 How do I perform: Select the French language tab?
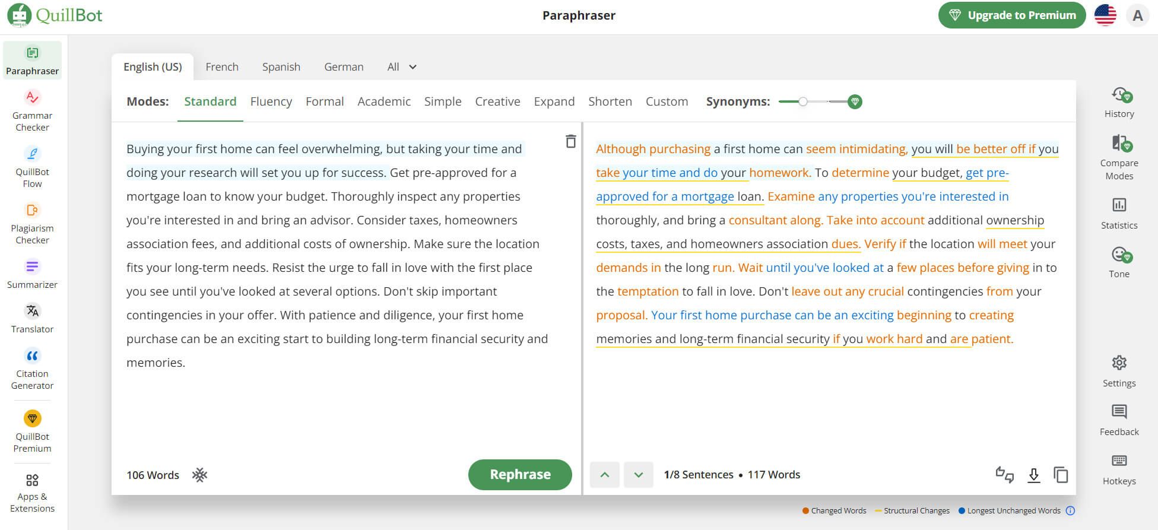tap(222, 67)
